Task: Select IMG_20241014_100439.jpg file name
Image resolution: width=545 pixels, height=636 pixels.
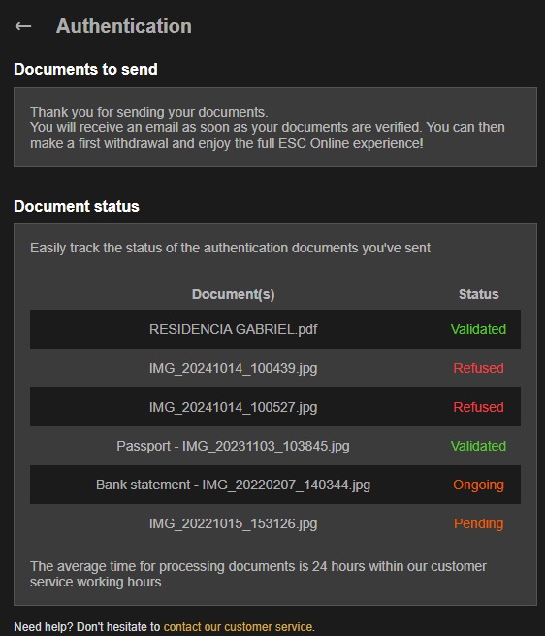Action: 233,368
